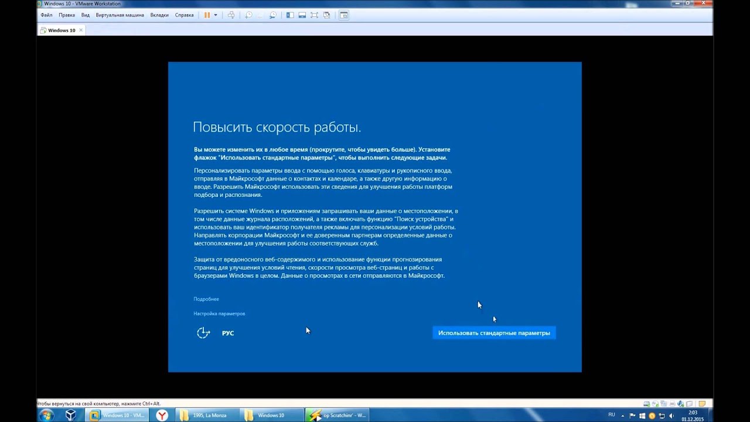Viewport: 750px width, 422px height.
Task: Click the Get Windows 10 tray icon
Action: 642,416
